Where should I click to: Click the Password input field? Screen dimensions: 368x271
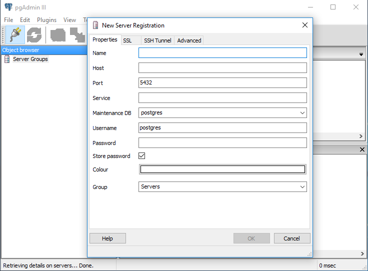tap(222, 143)
